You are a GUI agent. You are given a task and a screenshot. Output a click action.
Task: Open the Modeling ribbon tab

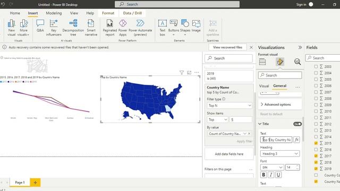tap(54, 13)
